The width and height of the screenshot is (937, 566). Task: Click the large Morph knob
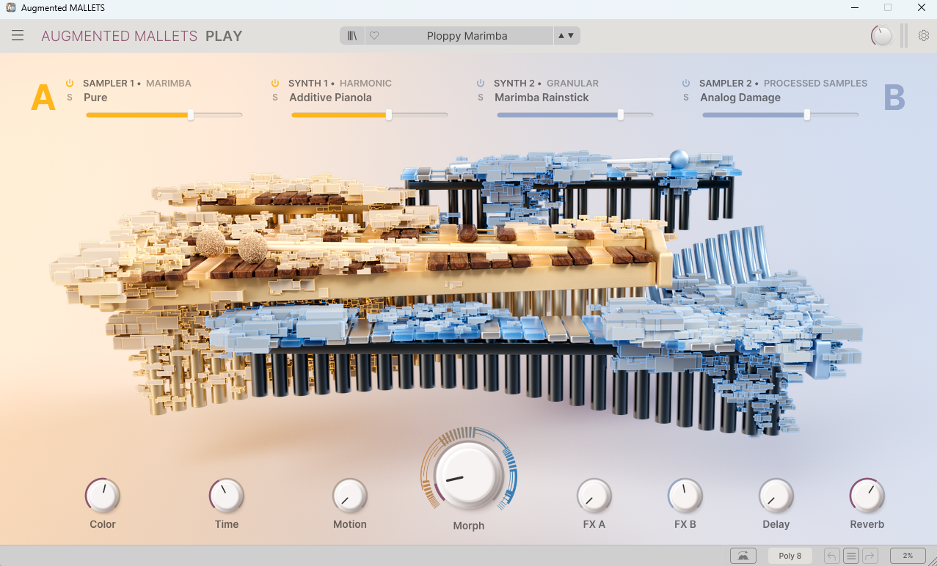[x=469, y=475]
